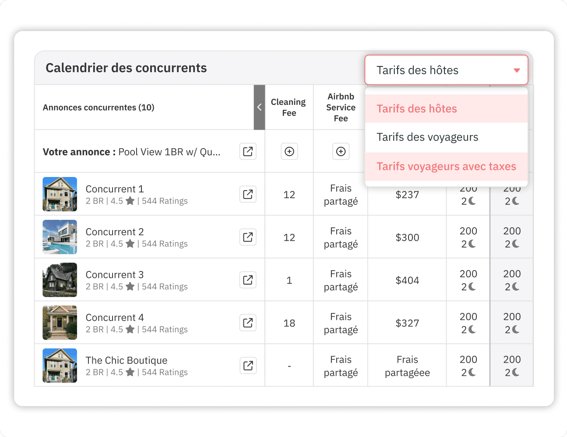Viewport: 567px width, 437px height.
Task: Open The Chic Boutique listing link icon
Action: coord(248,366)
